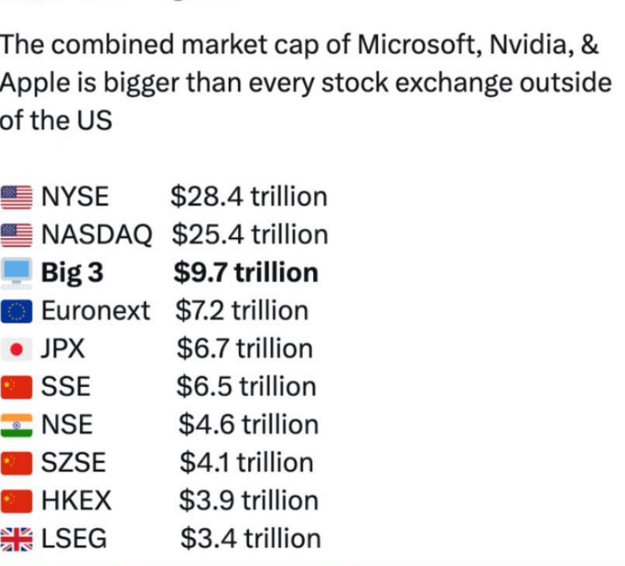Click the $6.7 trillion JPX value
Viewport: 625px width, 566px height.
pos(245,348)
